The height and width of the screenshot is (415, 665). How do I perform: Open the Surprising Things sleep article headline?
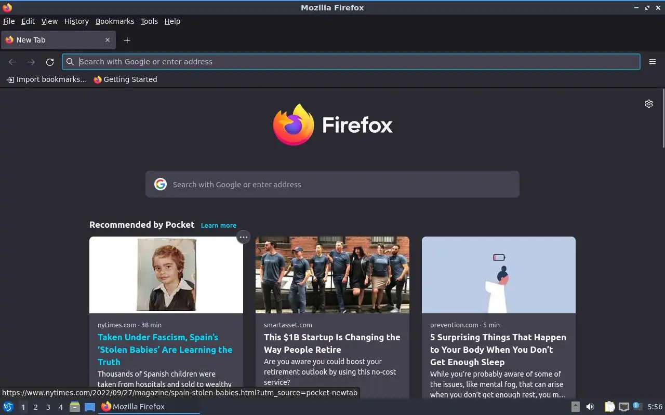pyautogui.click(x=498, y=350)
